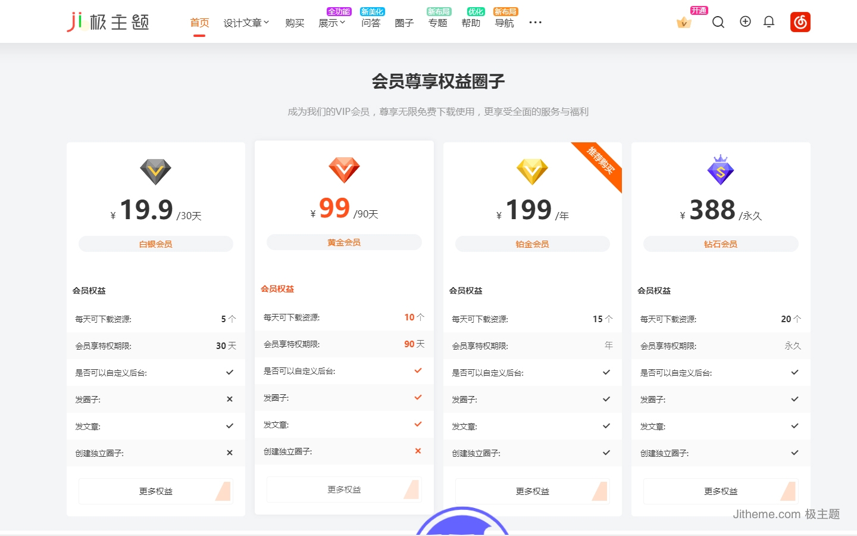The width and height of the screenshot is (857, 536).
Task: Click 更多权益 under the 黄金会员 card
Action: [344, 490]
